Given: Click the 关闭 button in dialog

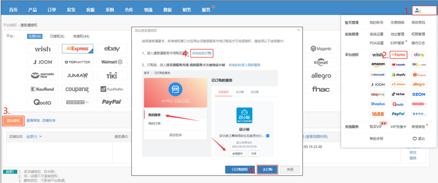Looking at the screenshot, I should click(x=290, y=170).
